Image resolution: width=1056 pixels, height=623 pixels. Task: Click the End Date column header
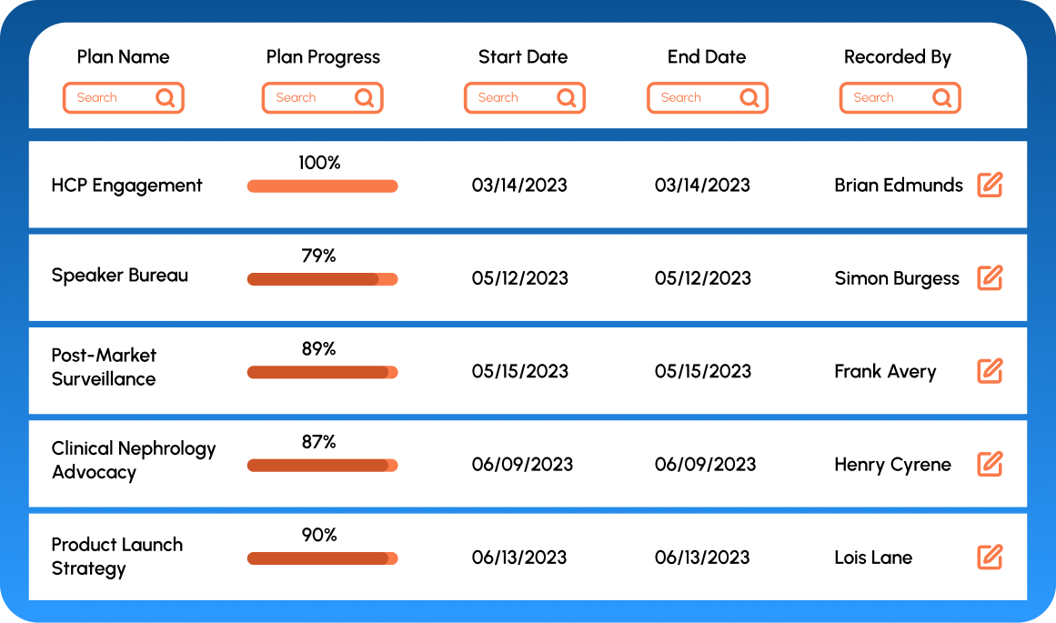click(x=707, y=56)
